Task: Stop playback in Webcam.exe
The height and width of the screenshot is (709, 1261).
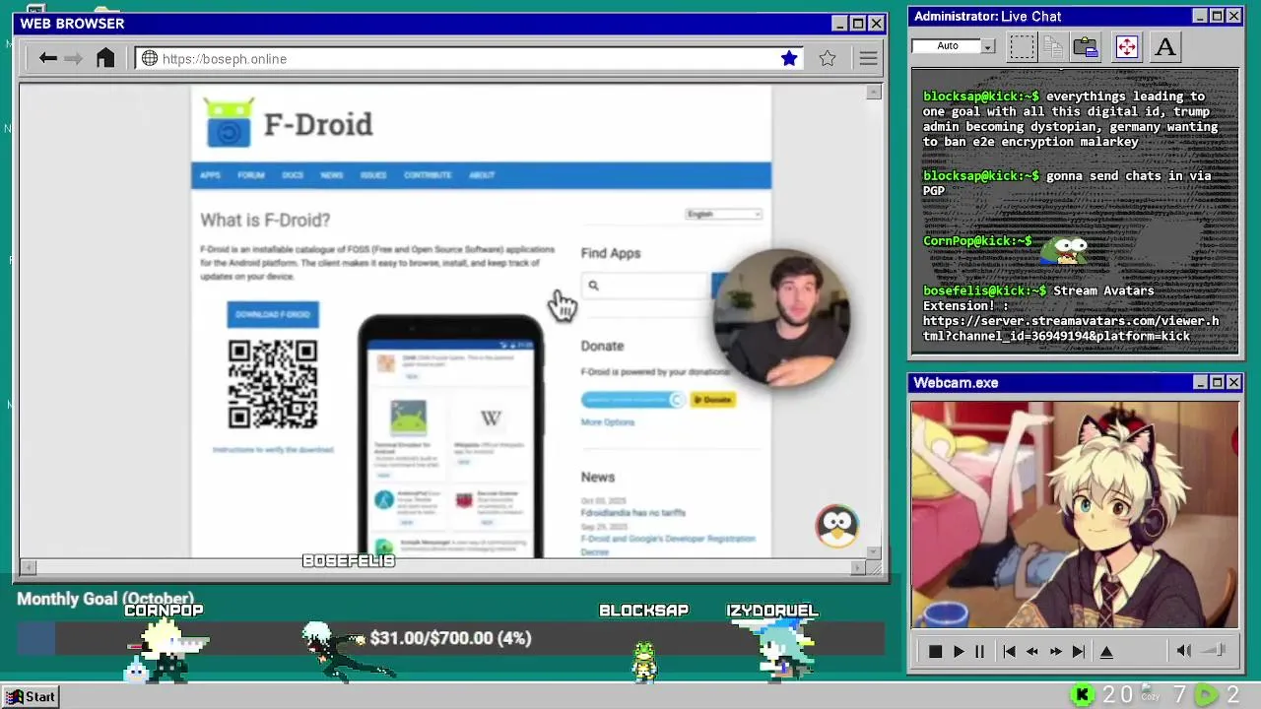Action: pyautogui.click(x=935, y=651)
